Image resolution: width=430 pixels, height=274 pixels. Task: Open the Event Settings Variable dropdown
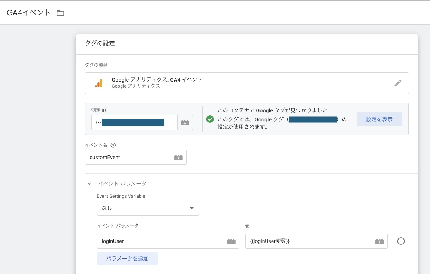pyautogui.click(x=148, y=208)
